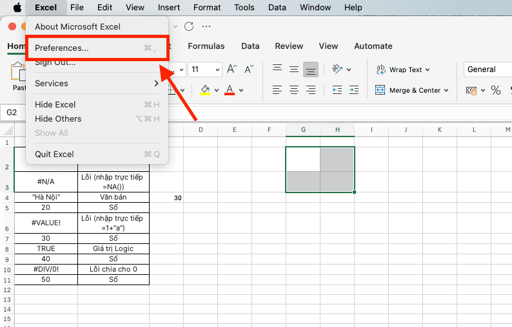Switch to Automate ribbon tab
The height and width of the screenshot is (327, 512).
pyautogui.click(x=373, y=46)
